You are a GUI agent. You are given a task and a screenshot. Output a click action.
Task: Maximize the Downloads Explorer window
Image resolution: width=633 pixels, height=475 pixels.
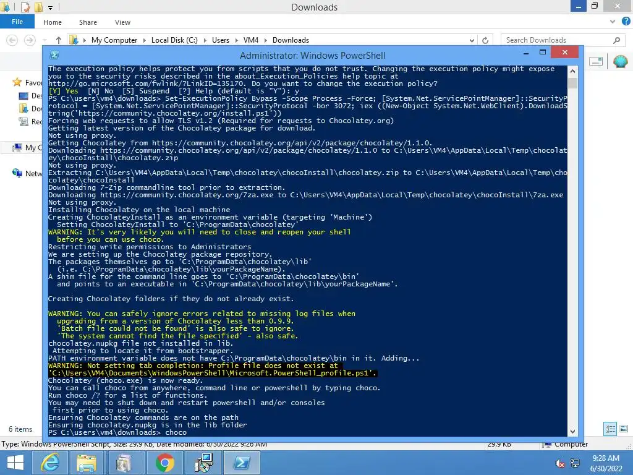click(x=595, y=6)
